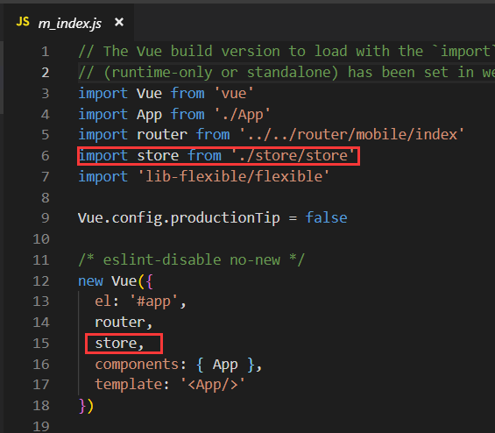Screen dimensions: 495x433
Task: Click 'components' property on line 16
Action: point(137,365)
